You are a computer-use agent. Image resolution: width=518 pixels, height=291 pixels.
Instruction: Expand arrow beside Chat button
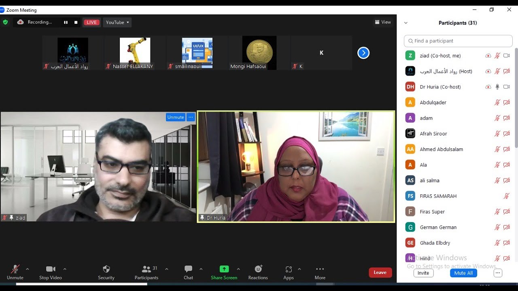[201, 269]
